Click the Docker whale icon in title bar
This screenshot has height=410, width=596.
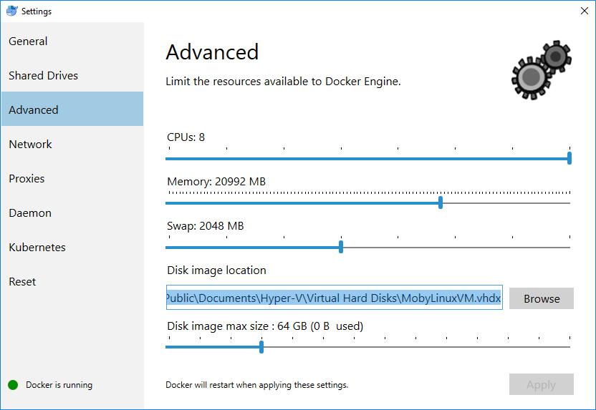(11, 11)
